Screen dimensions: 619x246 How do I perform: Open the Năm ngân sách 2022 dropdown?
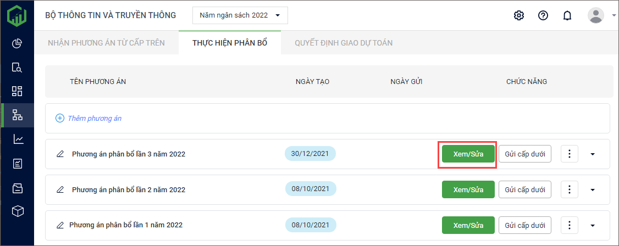240,15
